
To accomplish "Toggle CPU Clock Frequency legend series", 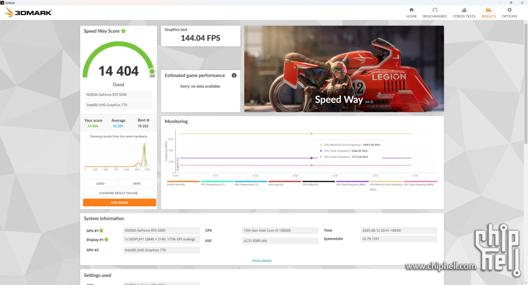I will pyautogui.click(x=351, y=184).
